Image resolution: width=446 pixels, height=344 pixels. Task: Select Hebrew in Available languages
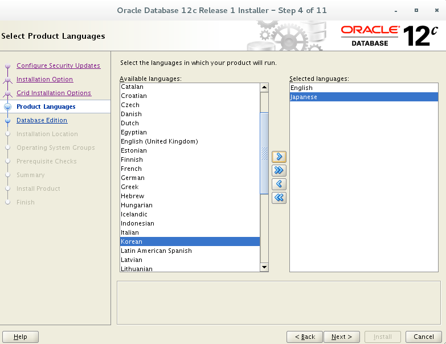[x=190, y=196]
